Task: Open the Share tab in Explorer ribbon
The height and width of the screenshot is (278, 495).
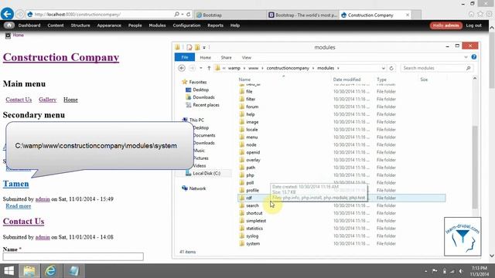Action: (226, 57)
